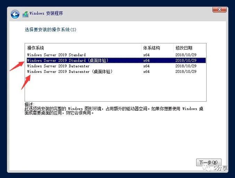Image resolution: width=235 pixels, height=178 pixels.
Task: Click x64 cell in Datacenter (桌面体验) row
Action: (146, 71)
